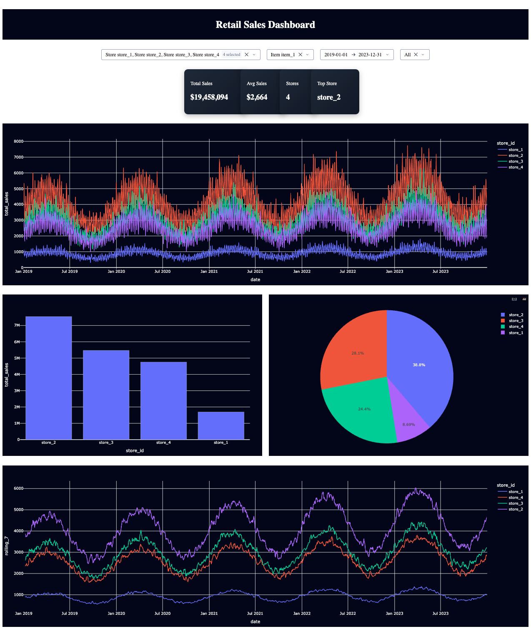
Task: Click the Top Store value store_2
Action: [329, 97]
